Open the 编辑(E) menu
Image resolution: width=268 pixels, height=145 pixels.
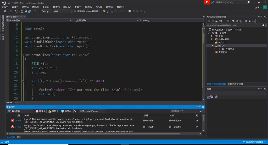click(15, 7)
